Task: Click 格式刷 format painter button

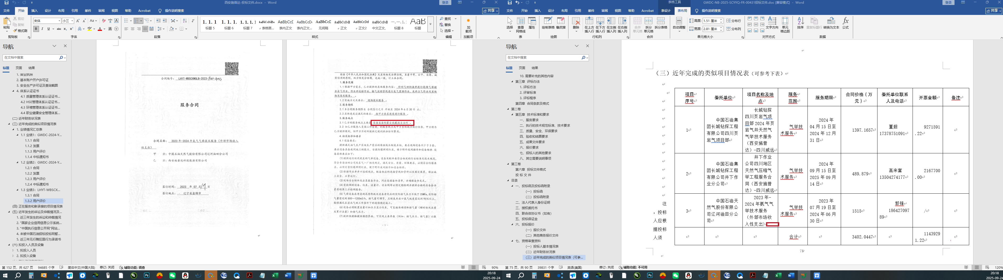Action: click(x=20, y=30)
